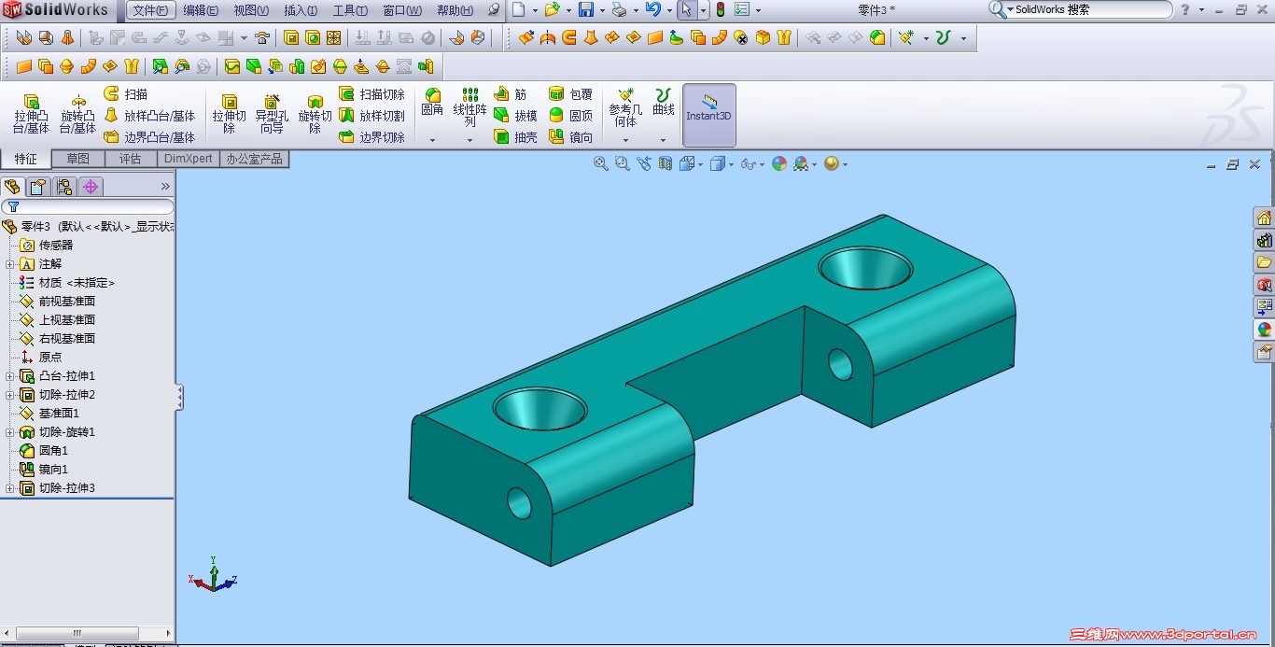Select the 旋转凸台/基体 revolve boss tool
The height and width of the screenshot is (647, 1275).
pyautogui.click(x=77, y=113)
